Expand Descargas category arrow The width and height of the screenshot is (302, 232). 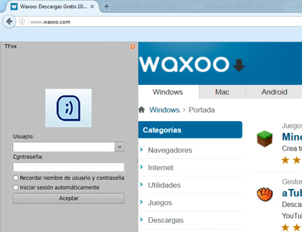[141, 220]
